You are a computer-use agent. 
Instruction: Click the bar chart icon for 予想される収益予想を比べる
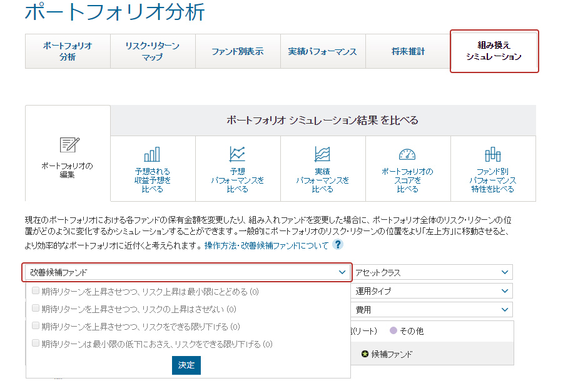(x=152, y=154)
